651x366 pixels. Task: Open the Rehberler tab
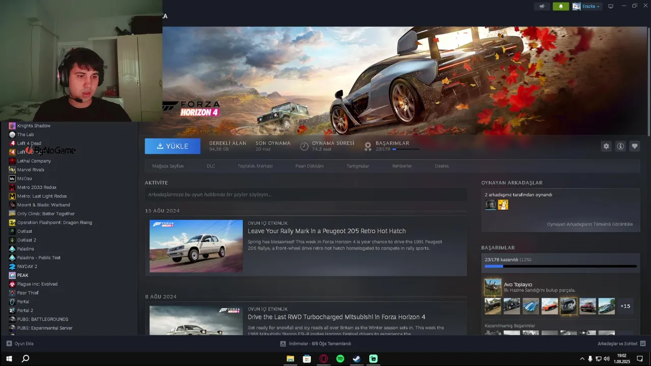402,166
